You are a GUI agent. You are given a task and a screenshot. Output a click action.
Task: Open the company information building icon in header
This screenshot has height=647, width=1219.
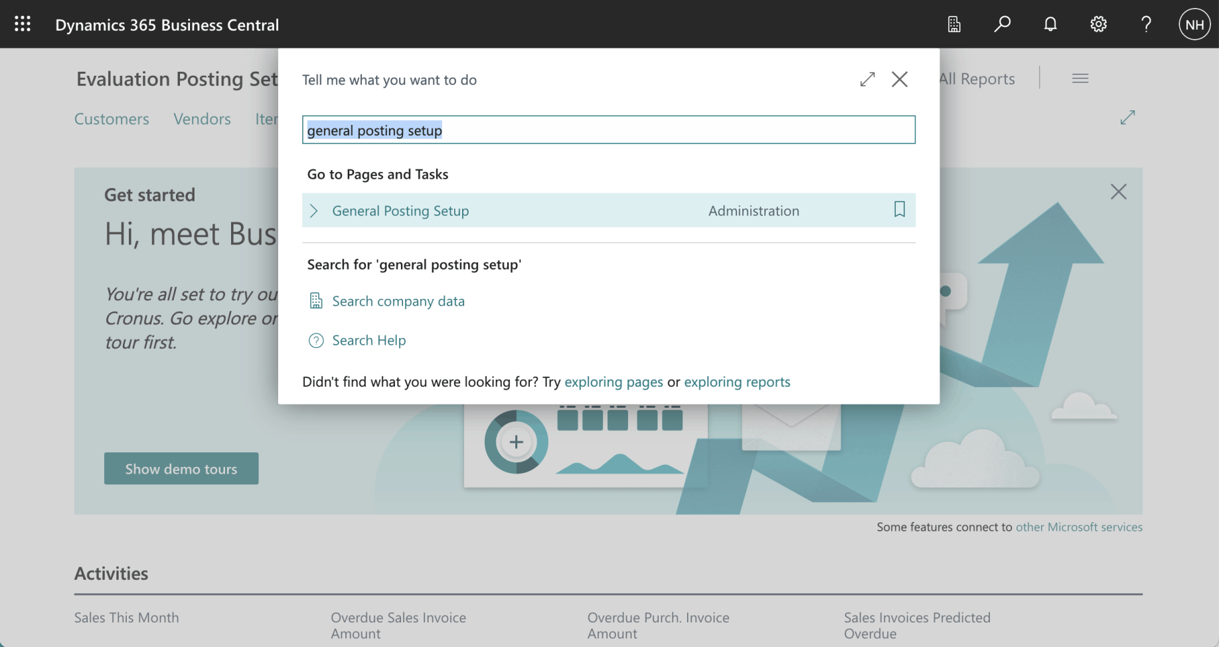point(954,25)
